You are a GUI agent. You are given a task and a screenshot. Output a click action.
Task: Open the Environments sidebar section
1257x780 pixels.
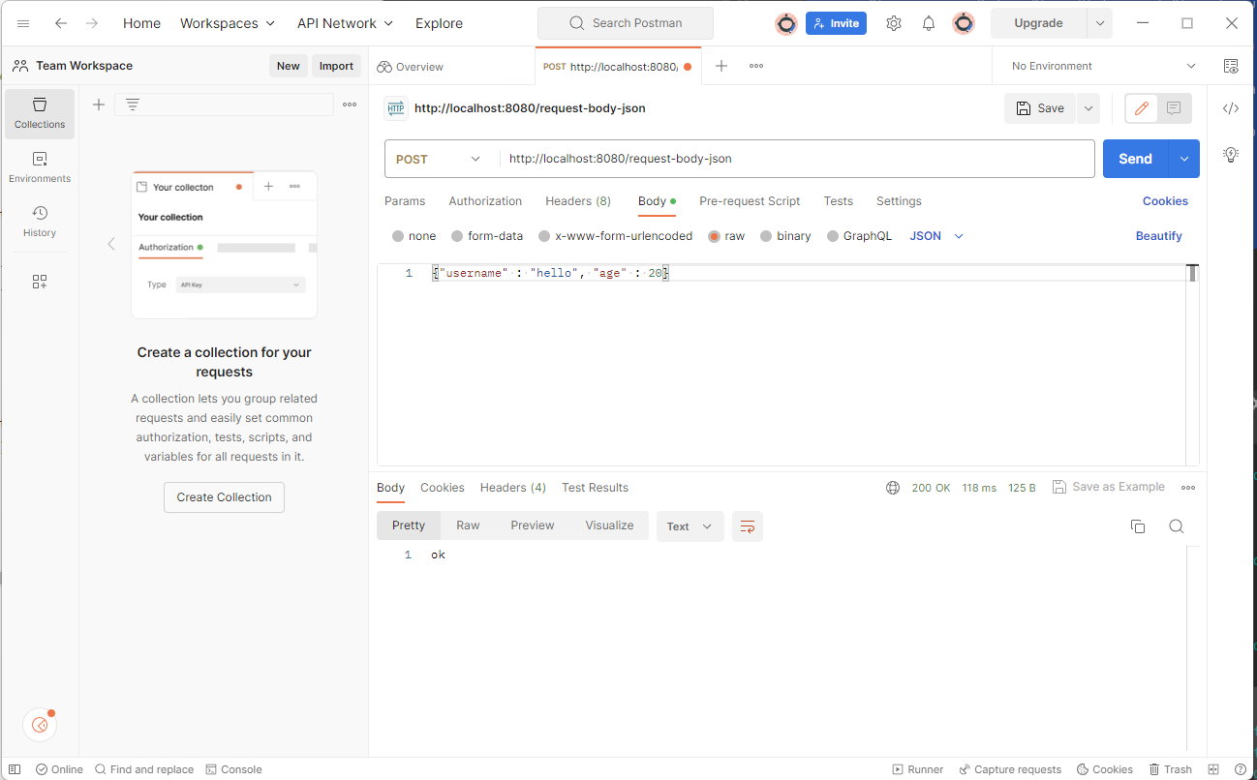tap(40, 167)
